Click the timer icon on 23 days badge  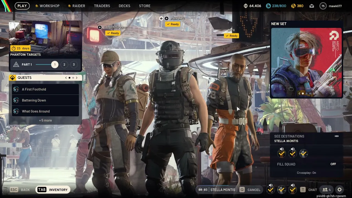coord(13,48)
